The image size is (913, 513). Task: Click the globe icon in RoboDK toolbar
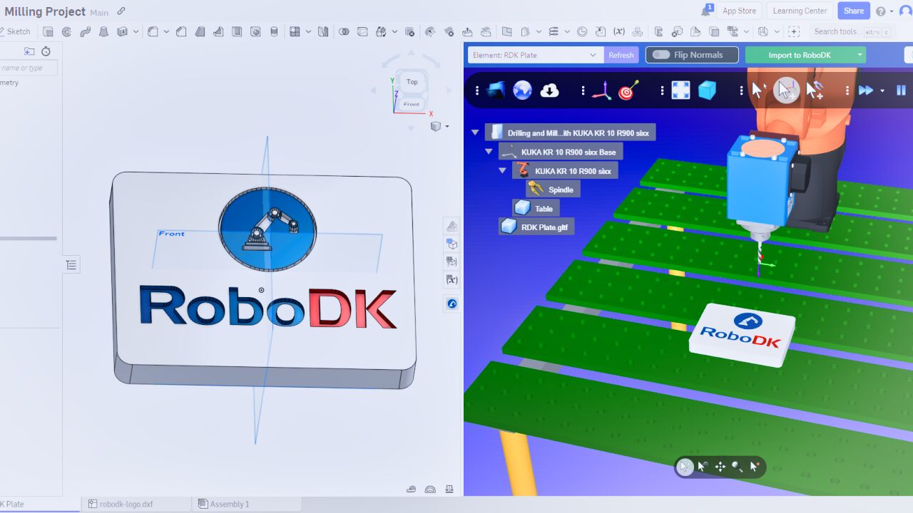523,90
